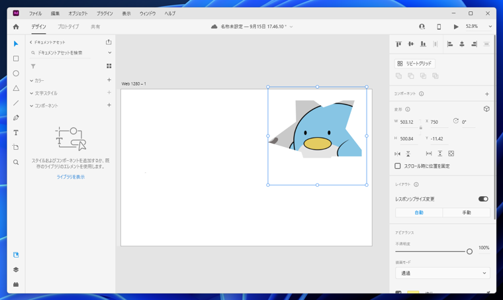The image size is (503, 300).
Task: Collapse the 文字スタイル section
Action: click(x=32, y=93)
